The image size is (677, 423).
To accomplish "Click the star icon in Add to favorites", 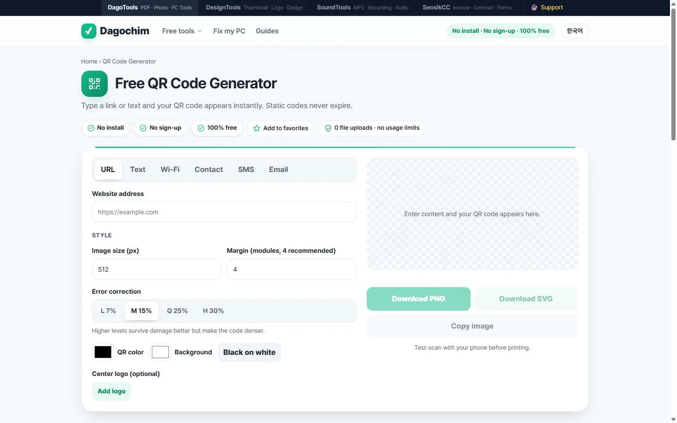I will (x=257, y=128).
